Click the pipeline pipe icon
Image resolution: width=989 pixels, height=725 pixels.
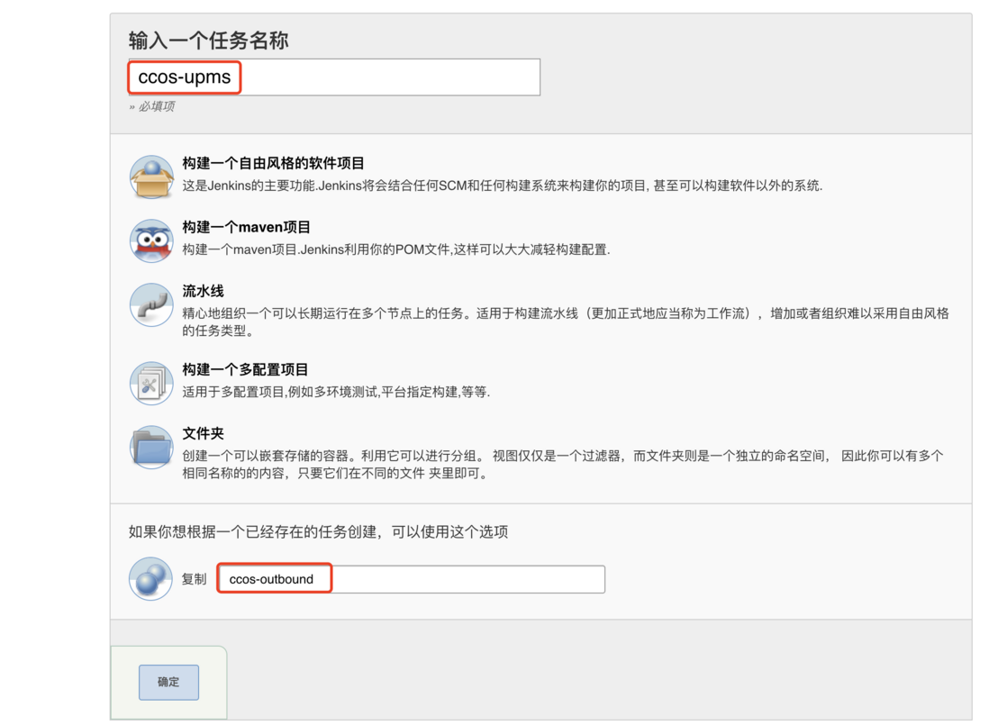tap(151, 304)
